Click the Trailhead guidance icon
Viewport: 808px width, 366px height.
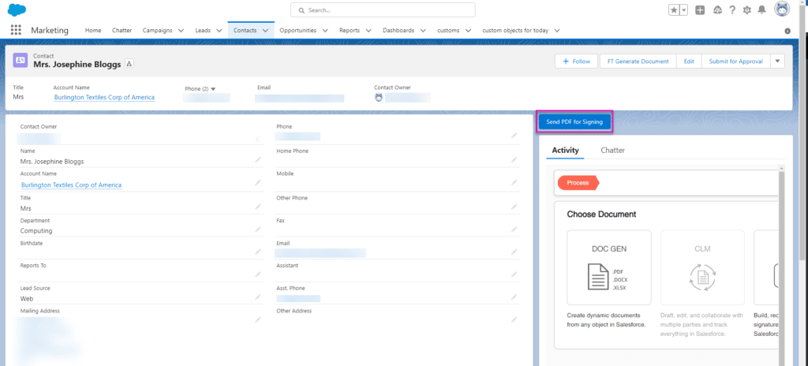tap(716, 10)
